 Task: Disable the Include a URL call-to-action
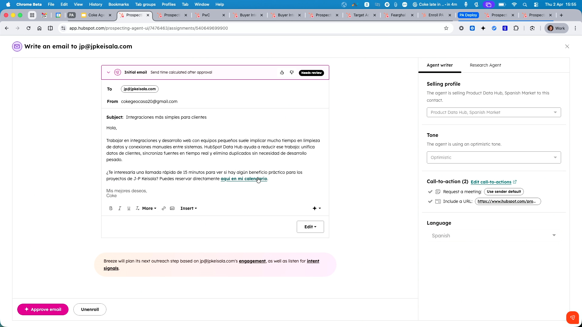click(x=430, y=201)
